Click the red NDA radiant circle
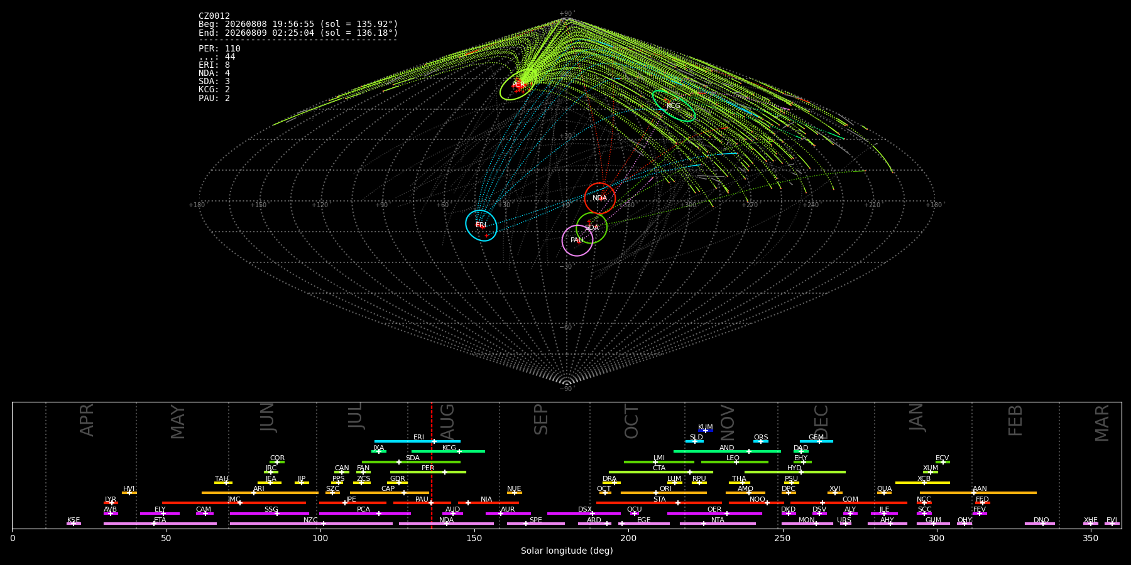The height and width of the screenshot is (565, 1131). coord(600,198)
